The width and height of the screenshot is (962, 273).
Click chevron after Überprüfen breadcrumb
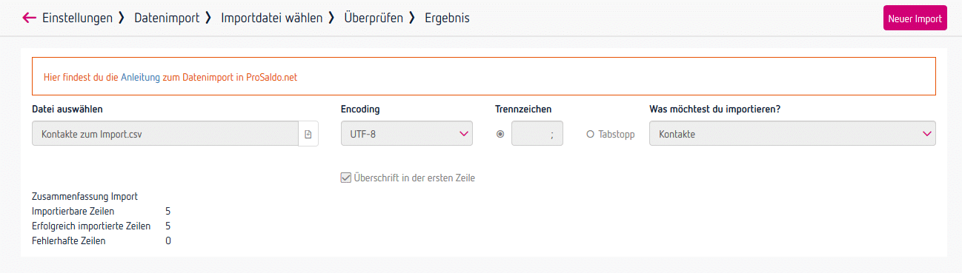pos(411,18)
